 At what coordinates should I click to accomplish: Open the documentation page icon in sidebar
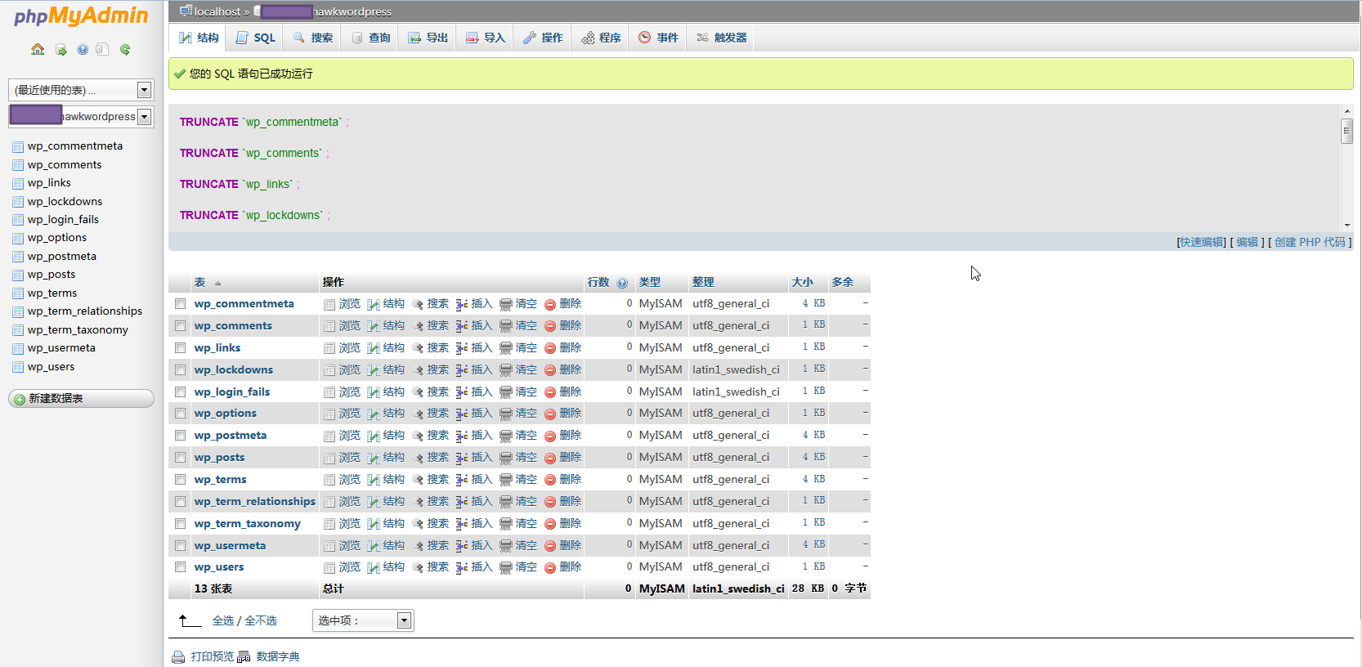[102, 50]
